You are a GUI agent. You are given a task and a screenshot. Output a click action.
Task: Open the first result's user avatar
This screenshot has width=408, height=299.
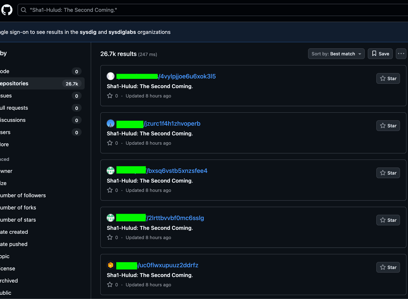[x=110, y=76]
